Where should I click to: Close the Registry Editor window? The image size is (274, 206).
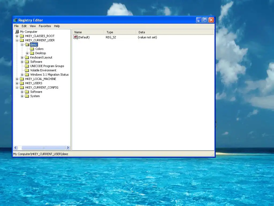[x=211, y=20]
